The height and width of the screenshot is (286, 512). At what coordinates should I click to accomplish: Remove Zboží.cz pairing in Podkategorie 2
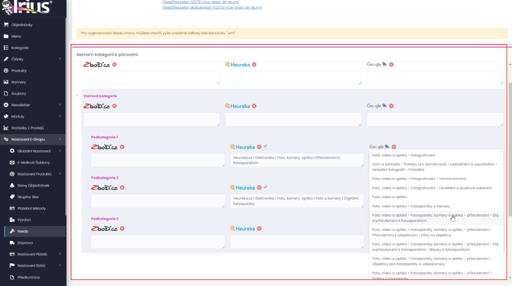point(122,188)
